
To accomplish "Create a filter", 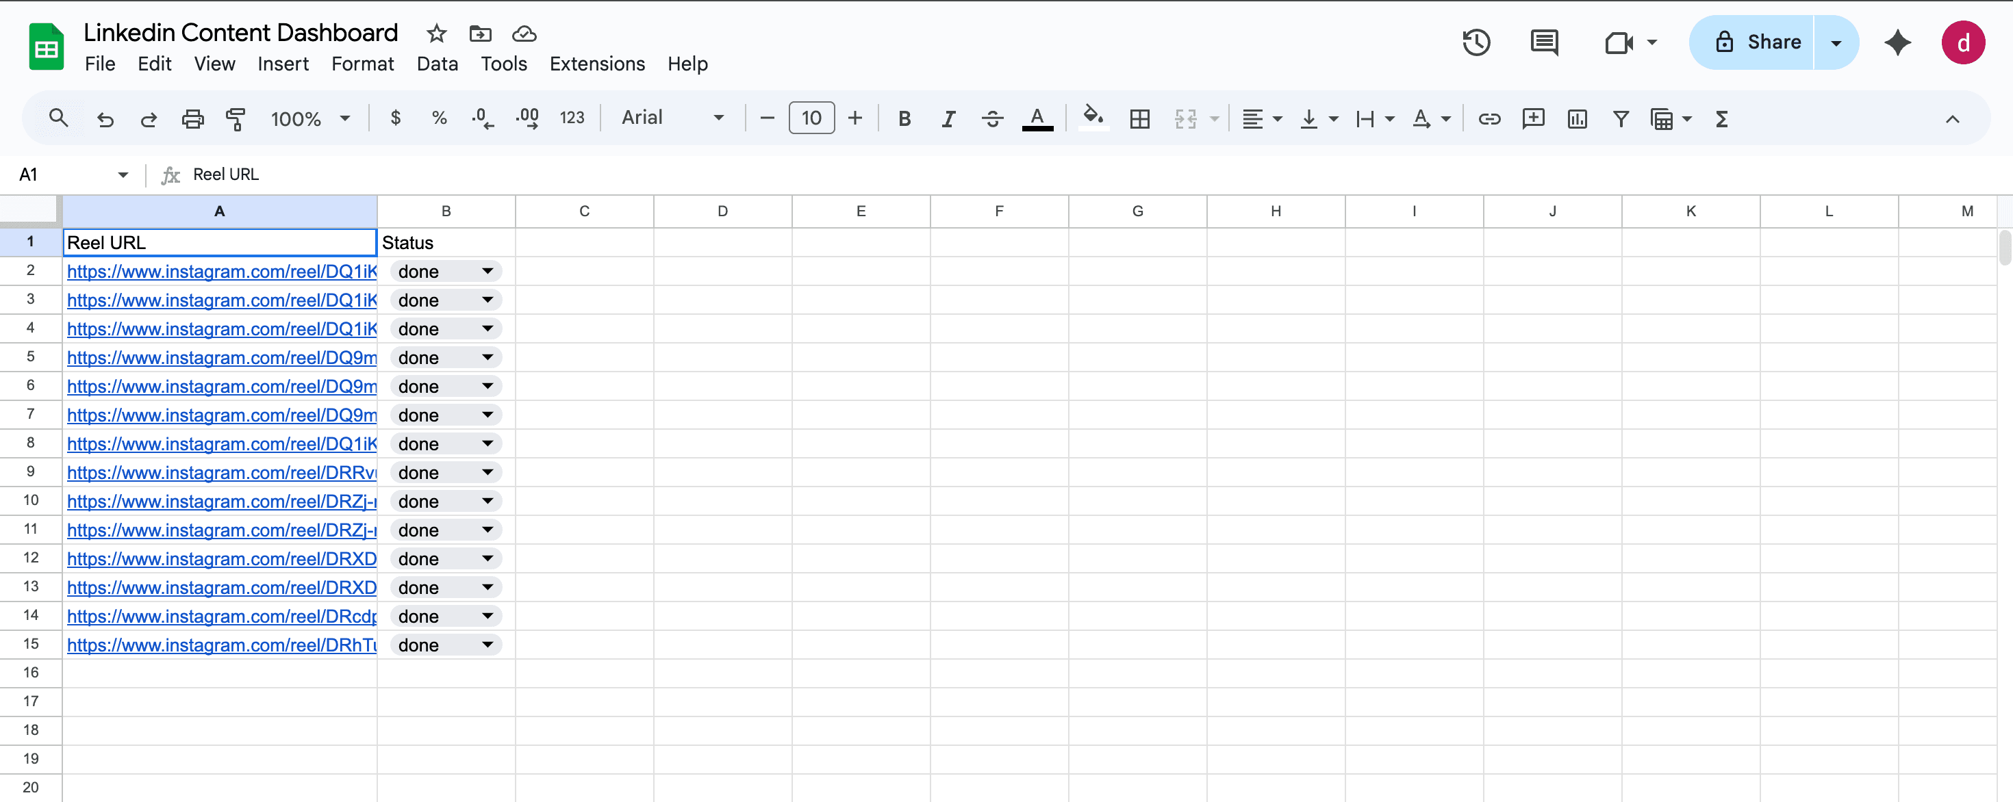I will 1621,118.
